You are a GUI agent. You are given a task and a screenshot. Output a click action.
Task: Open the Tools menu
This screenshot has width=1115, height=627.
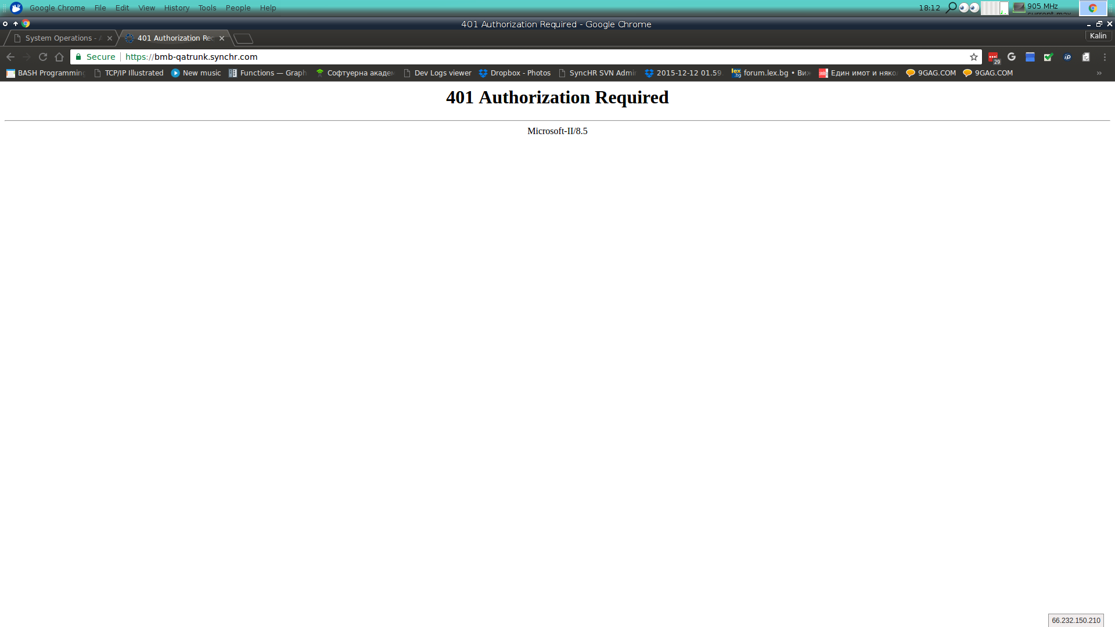[x=207, y=8]
